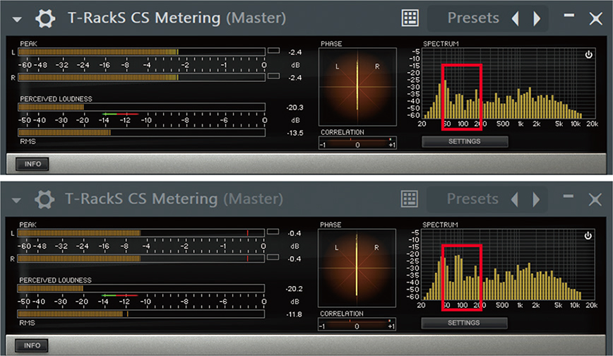Image resolution: width=613 pixels, height=356 pixels.
Task: Click the SETTINGS button in the top window
Action: point(465,141)
